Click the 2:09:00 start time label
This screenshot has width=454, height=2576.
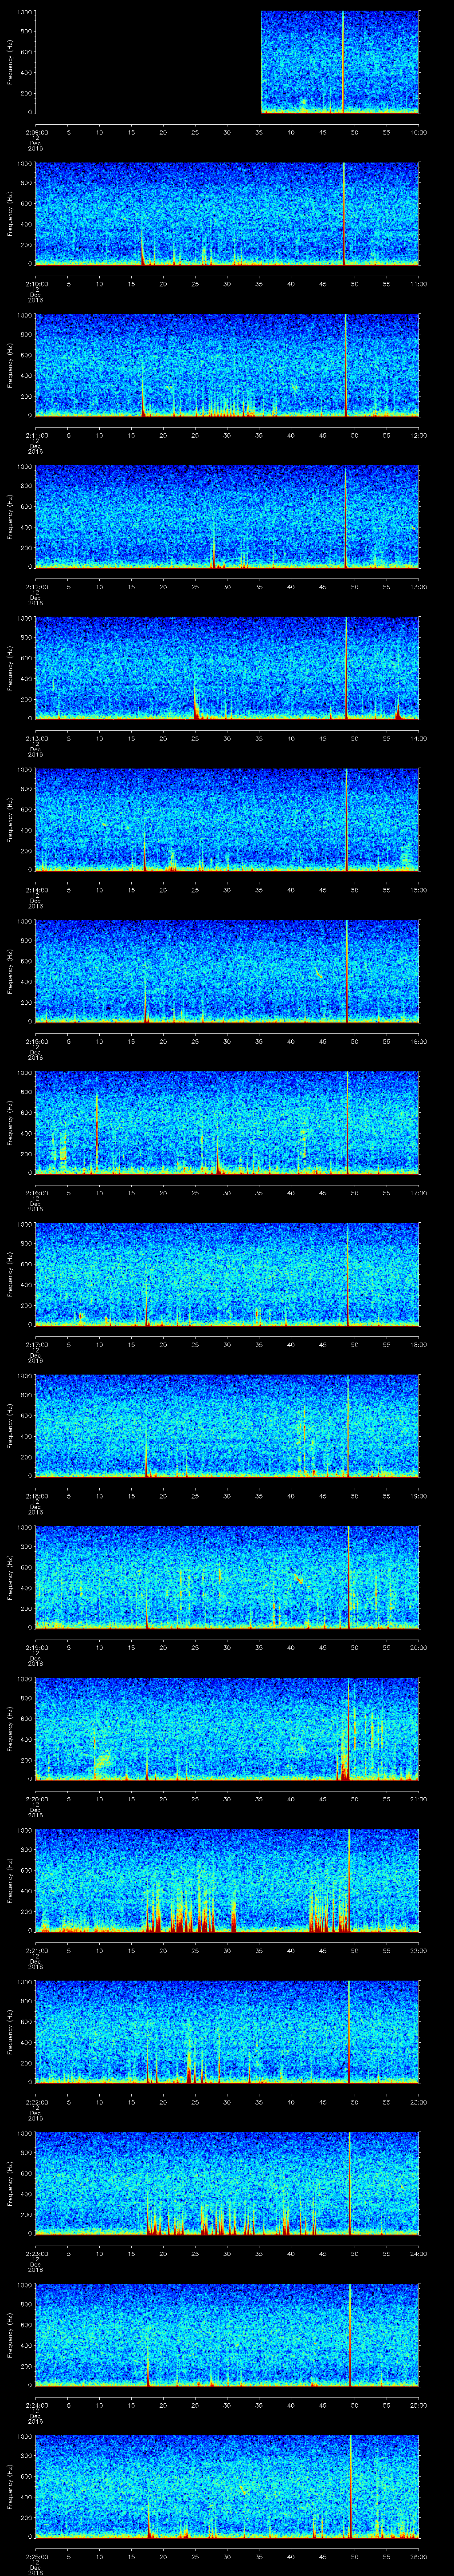click(x=35, y=132)
